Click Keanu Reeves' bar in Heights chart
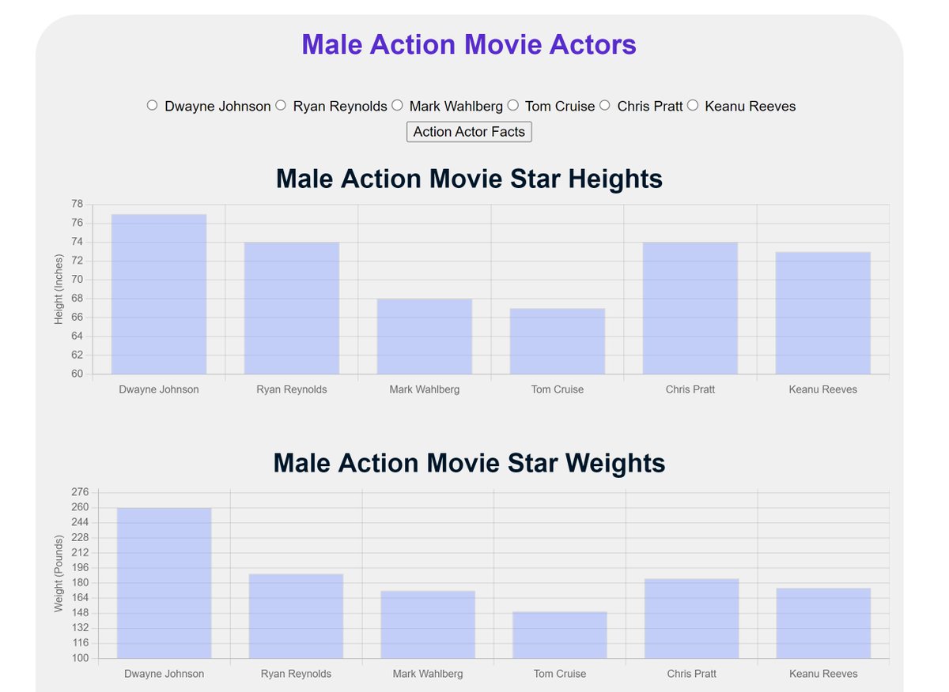949x692 pixels. [x=823, y=313]
